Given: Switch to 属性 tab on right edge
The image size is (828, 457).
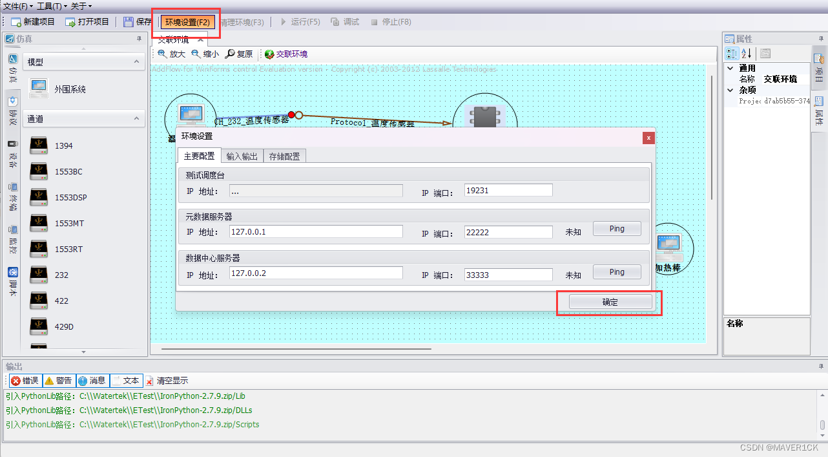Looking at the screenshot, I should coord(819,111).
